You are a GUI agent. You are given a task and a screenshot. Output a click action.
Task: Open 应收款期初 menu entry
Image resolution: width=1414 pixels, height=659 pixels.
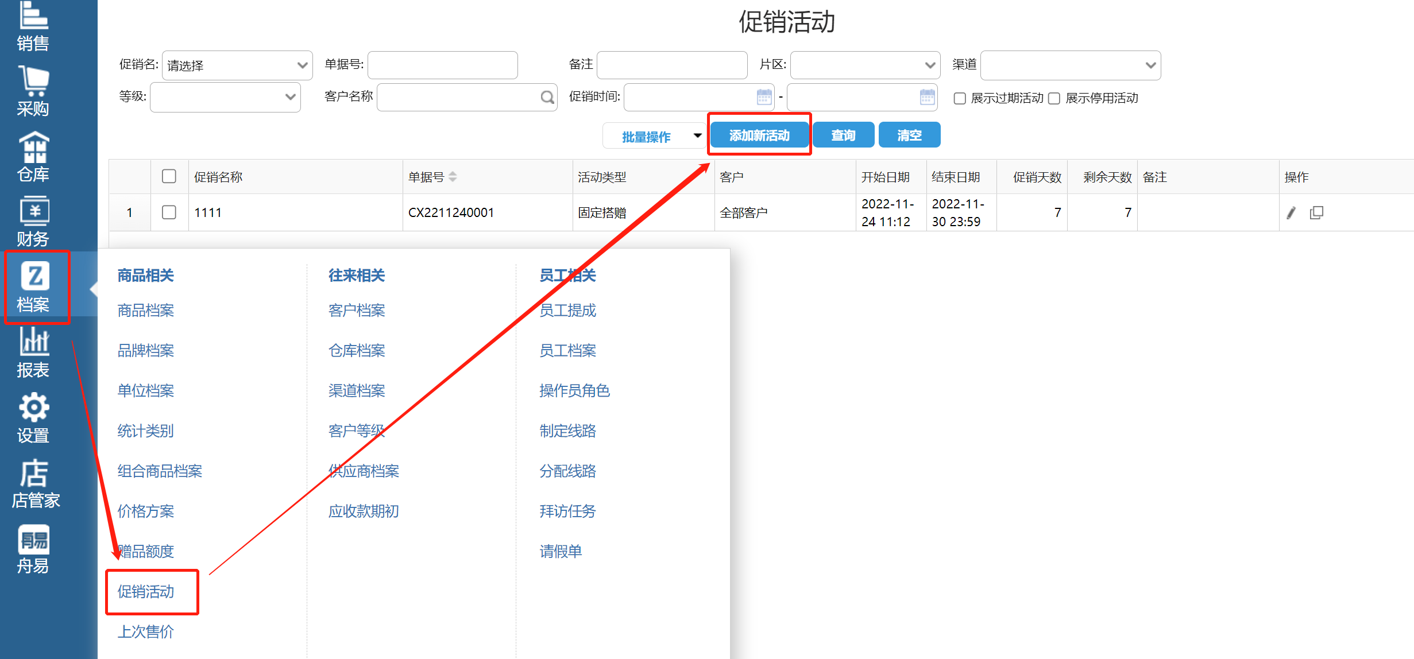tap(364, 511)
